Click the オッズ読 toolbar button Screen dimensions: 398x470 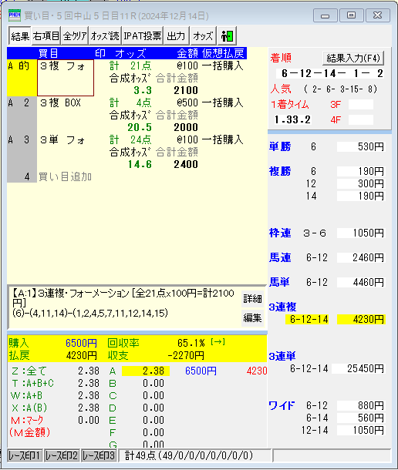point(105,36)
